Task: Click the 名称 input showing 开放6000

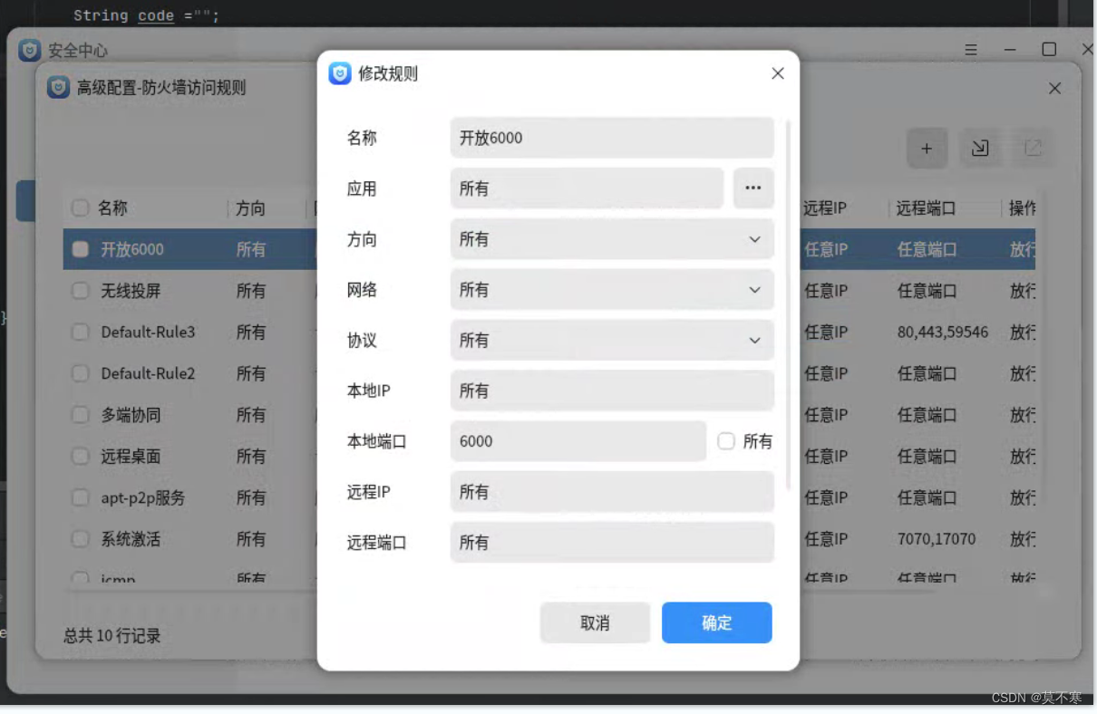Action: (612, 137)
